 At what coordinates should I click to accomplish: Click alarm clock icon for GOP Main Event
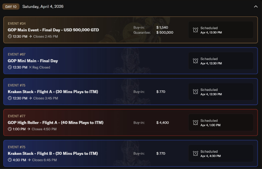pos(195,30)
